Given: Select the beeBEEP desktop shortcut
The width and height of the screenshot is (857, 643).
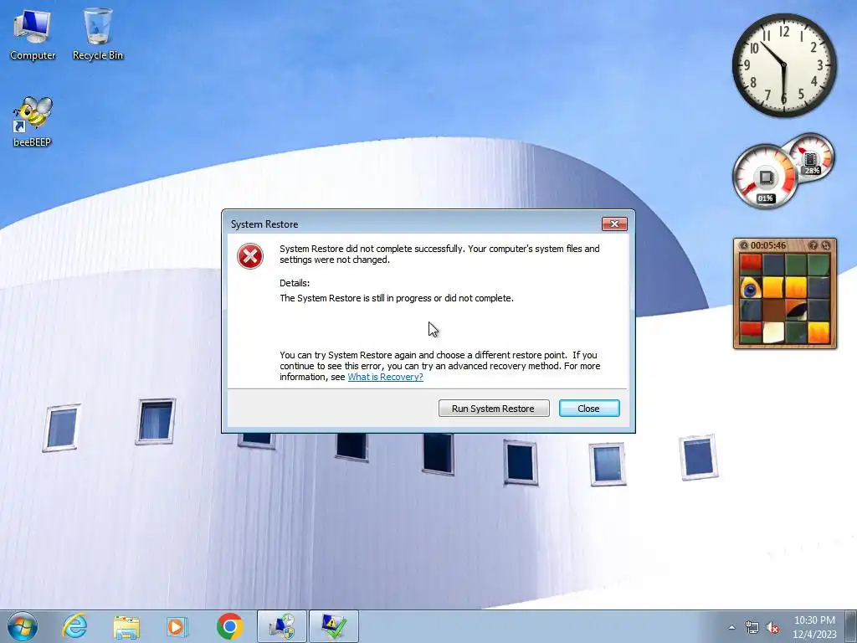Looking at the screenshot, I should point(33,122).
